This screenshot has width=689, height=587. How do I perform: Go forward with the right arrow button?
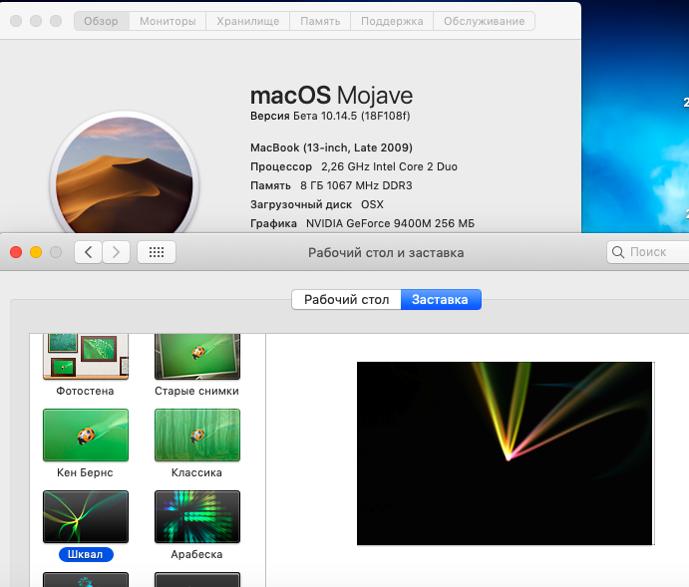pos(116,252)
